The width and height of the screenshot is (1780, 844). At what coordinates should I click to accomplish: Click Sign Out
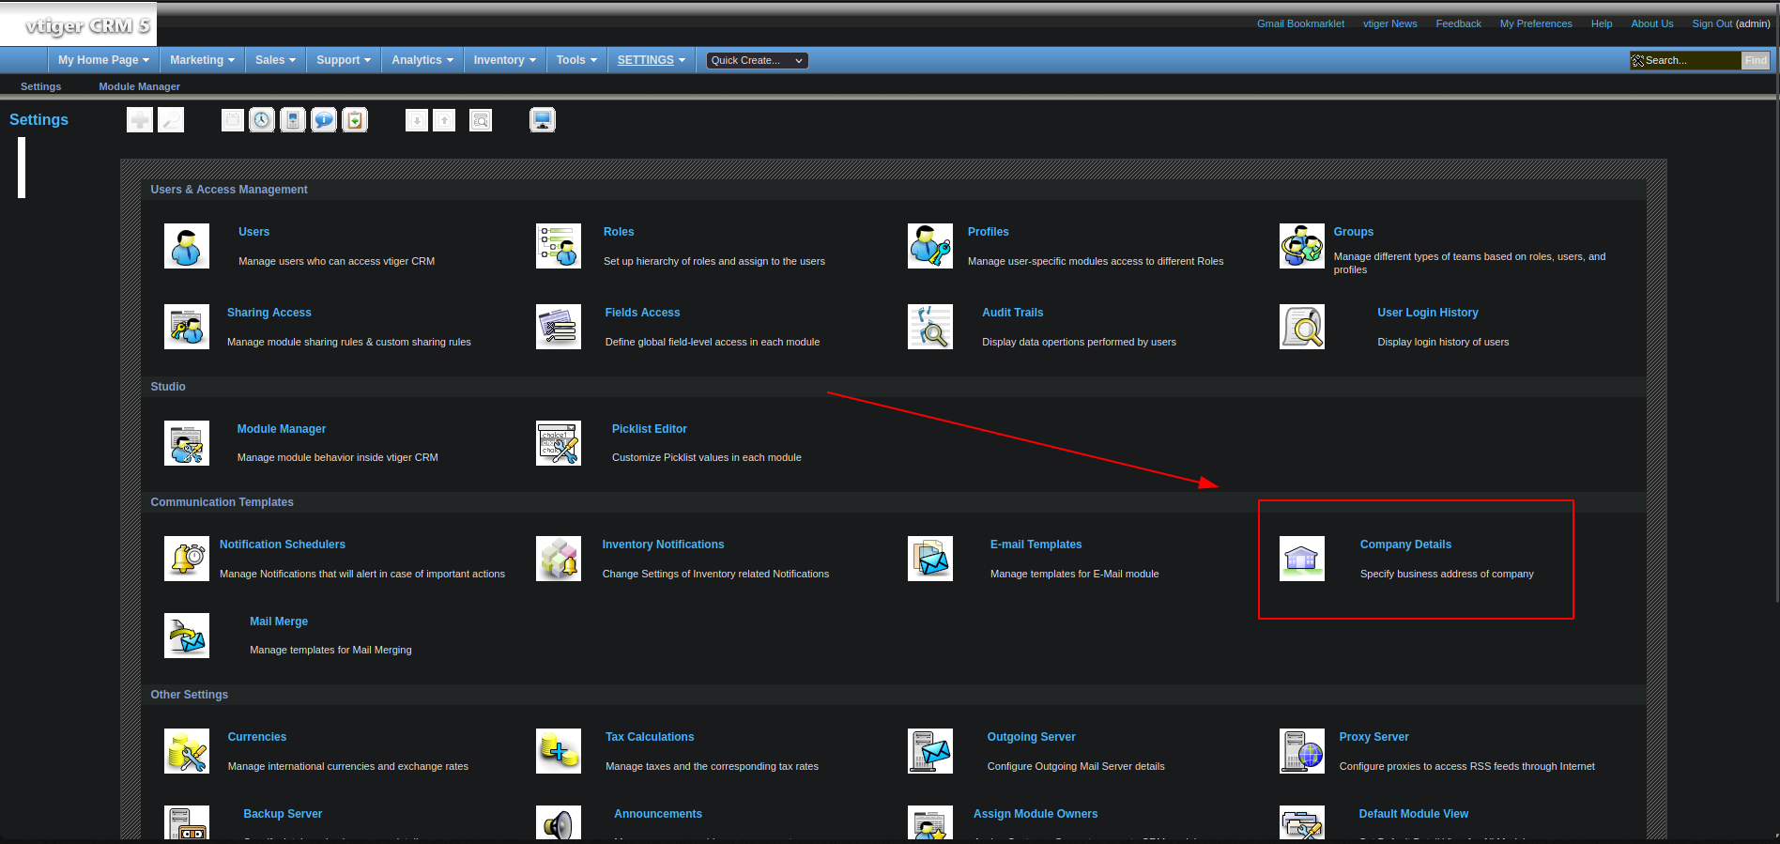point(1711,23)
